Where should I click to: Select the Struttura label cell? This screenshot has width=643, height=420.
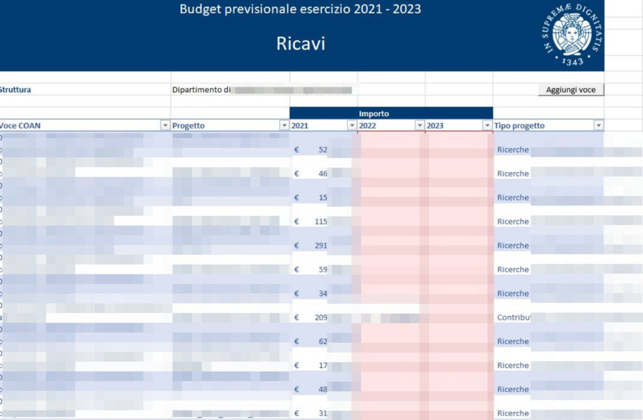[16, 90]
